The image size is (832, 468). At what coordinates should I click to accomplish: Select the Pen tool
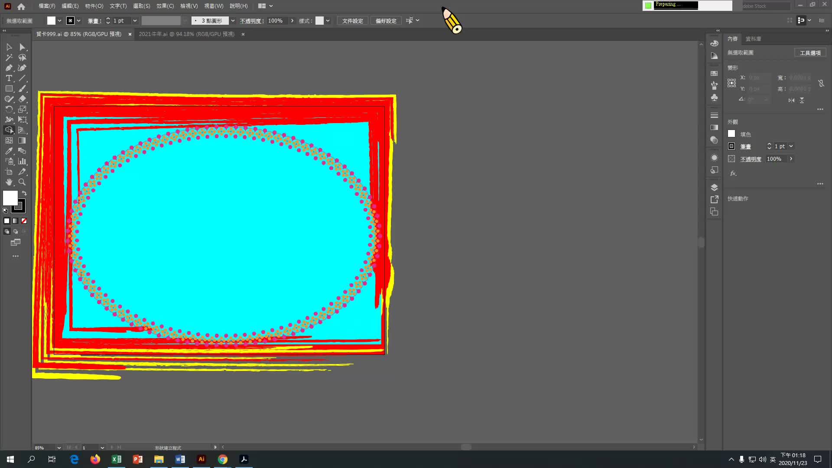click(x=9, y=68)
